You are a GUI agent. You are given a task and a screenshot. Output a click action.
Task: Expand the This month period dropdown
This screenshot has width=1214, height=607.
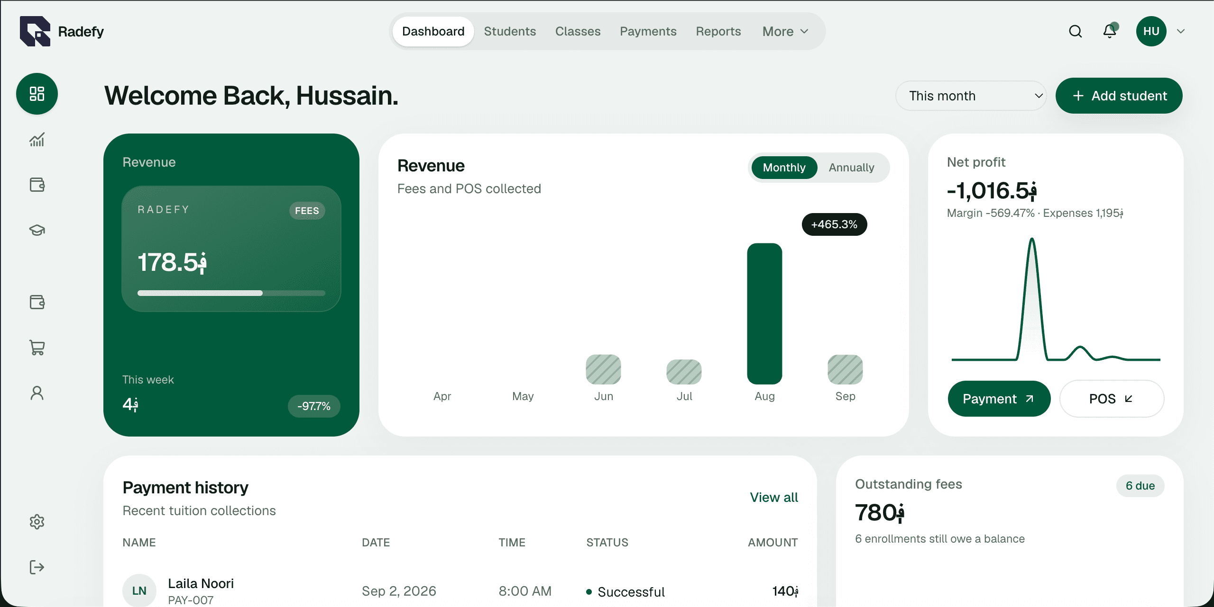(971, 96)
